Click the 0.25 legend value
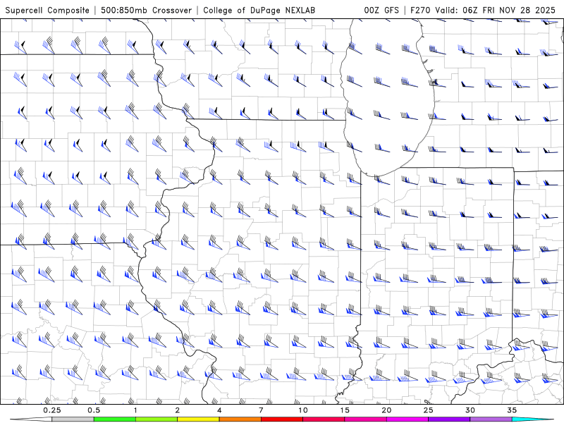The width and height of the screenshot is (564, 423). [52, 410]
